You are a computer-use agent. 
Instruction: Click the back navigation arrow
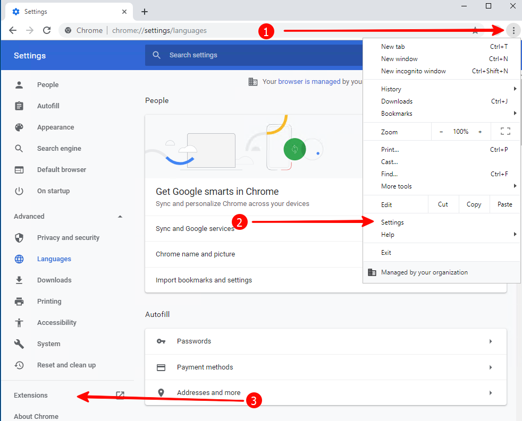pos(13,30)
